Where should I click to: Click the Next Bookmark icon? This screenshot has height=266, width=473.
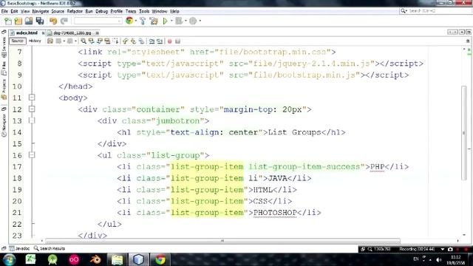(133, 41)
